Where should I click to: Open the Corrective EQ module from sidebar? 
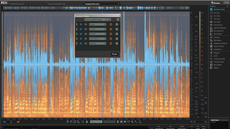[217, 59]
